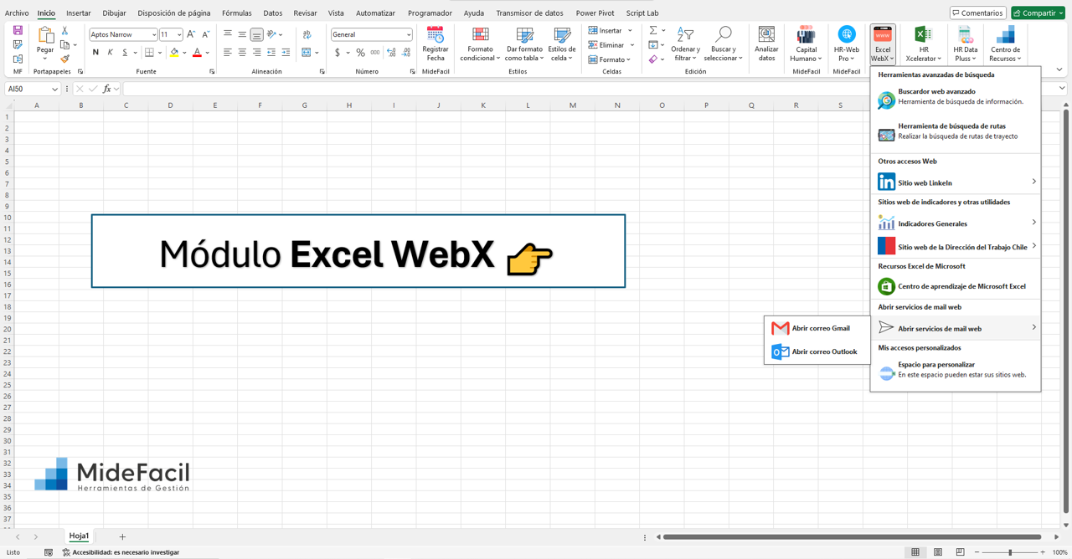The width and height of the screenshot is (1072, 559).
Task: Decrease font size with the smaller A icon
Action: tap(206, 34)
